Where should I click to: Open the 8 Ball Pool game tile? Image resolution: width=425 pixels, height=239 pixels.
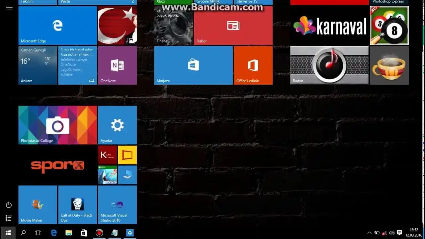(389, 25)
